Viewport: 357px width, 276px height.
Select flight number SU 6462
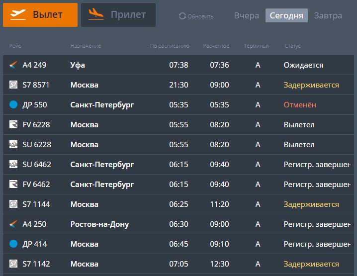[37, 164]
